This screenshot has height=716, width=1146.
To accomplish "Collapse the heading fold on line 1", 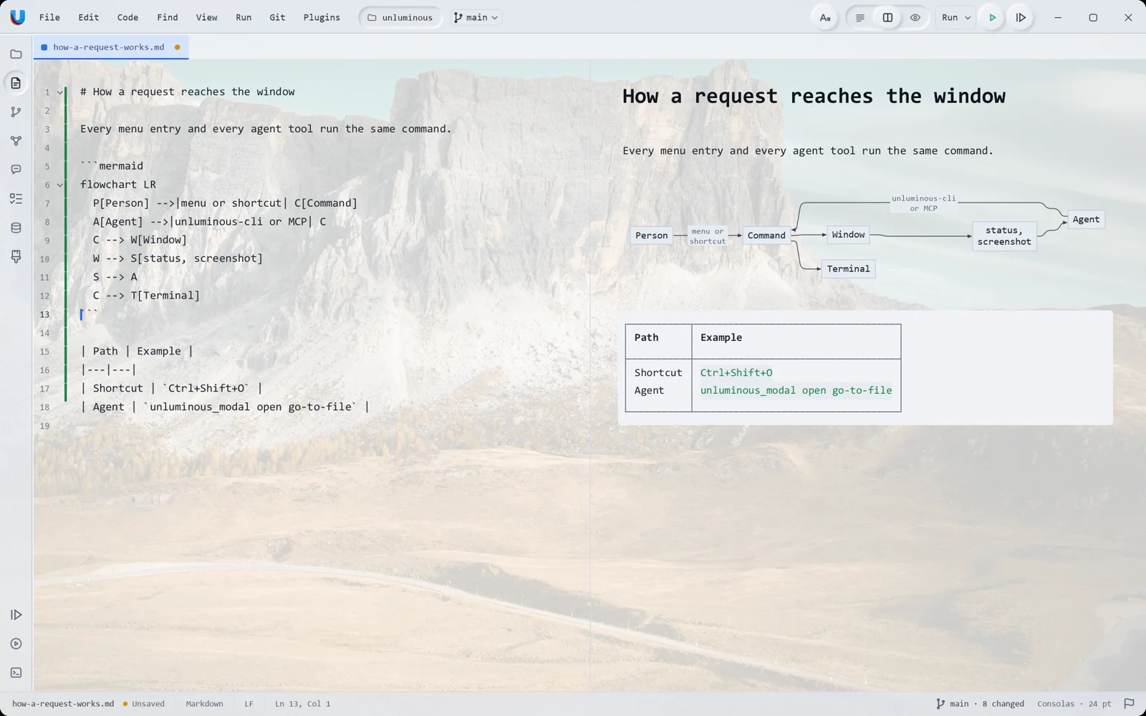I will [x=60, y=92].
